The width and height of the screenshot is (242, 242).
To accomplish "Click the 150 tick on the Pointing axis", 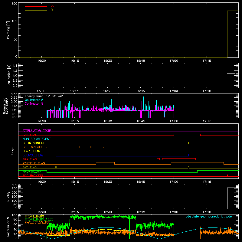I will pos(15,3).
